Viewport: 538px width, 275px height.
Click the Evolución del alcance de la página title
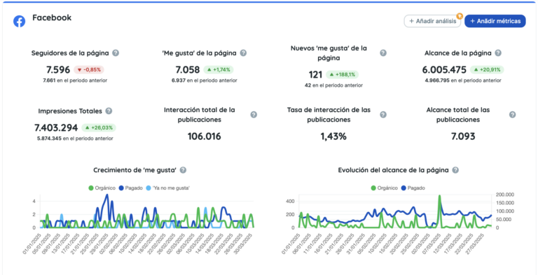pyautogui.click(x=393, y=170)
